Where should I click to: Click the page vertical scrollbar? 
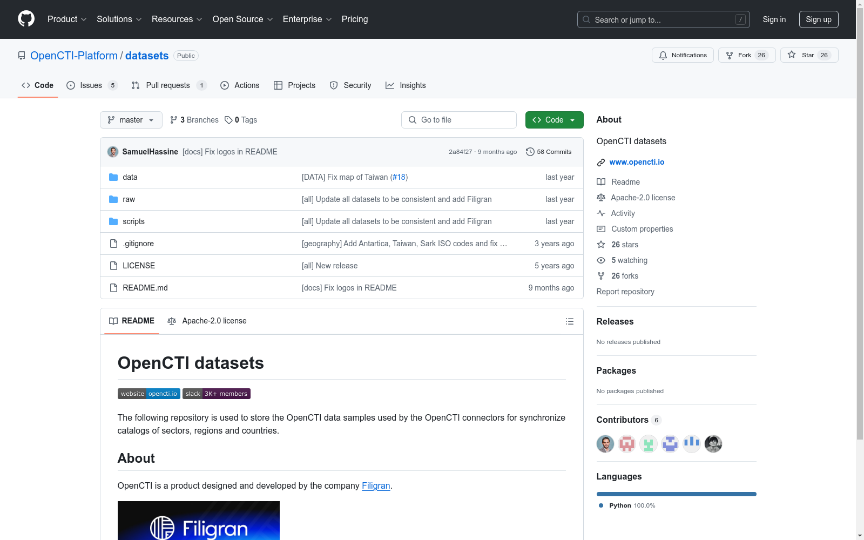860,222
